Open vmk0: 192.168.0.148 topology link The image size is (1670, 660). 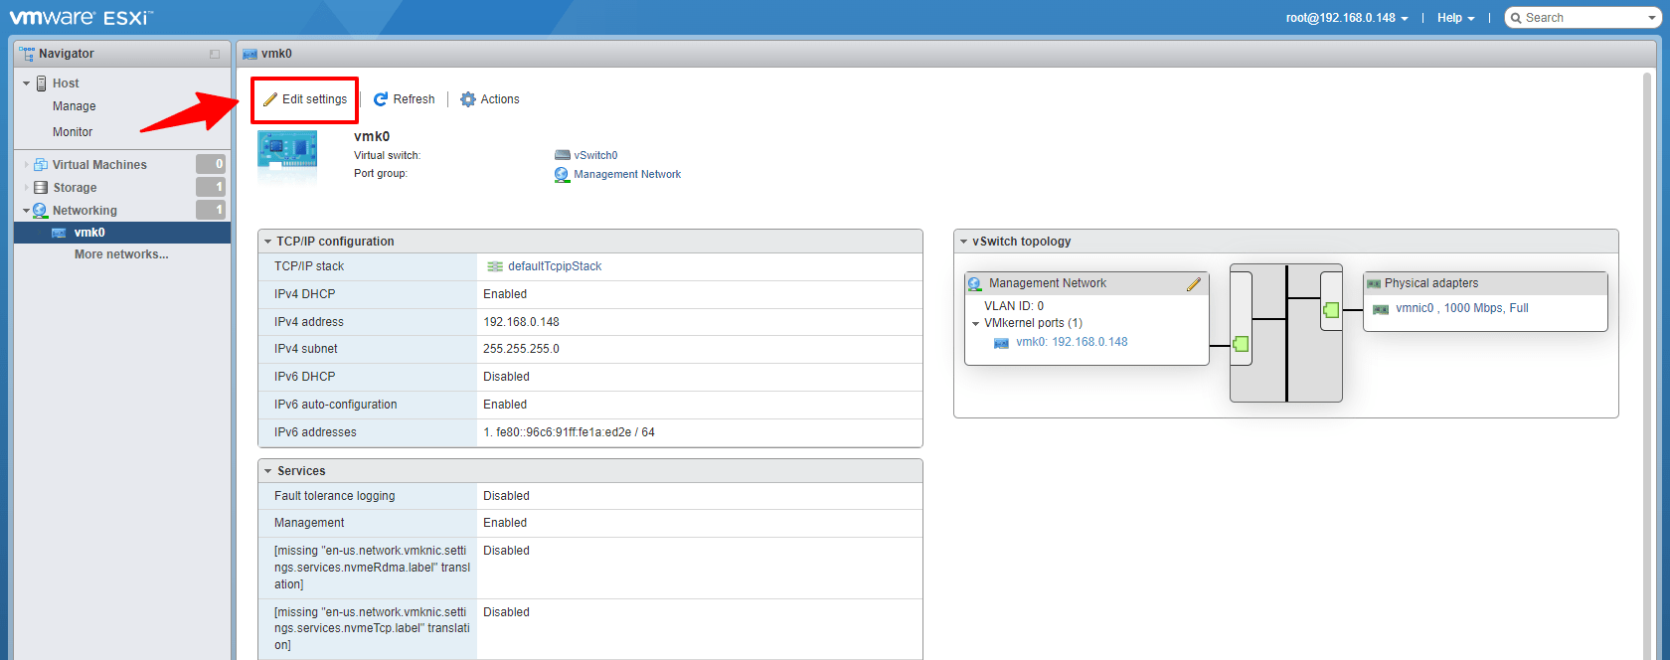[x=1072, y=342]
